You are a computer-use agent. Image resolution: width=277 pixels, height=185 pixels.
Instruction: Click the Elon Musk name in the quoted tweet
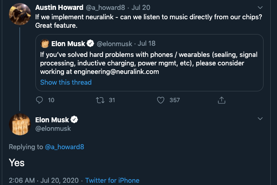pyautogui.click(x=68, y=43)
